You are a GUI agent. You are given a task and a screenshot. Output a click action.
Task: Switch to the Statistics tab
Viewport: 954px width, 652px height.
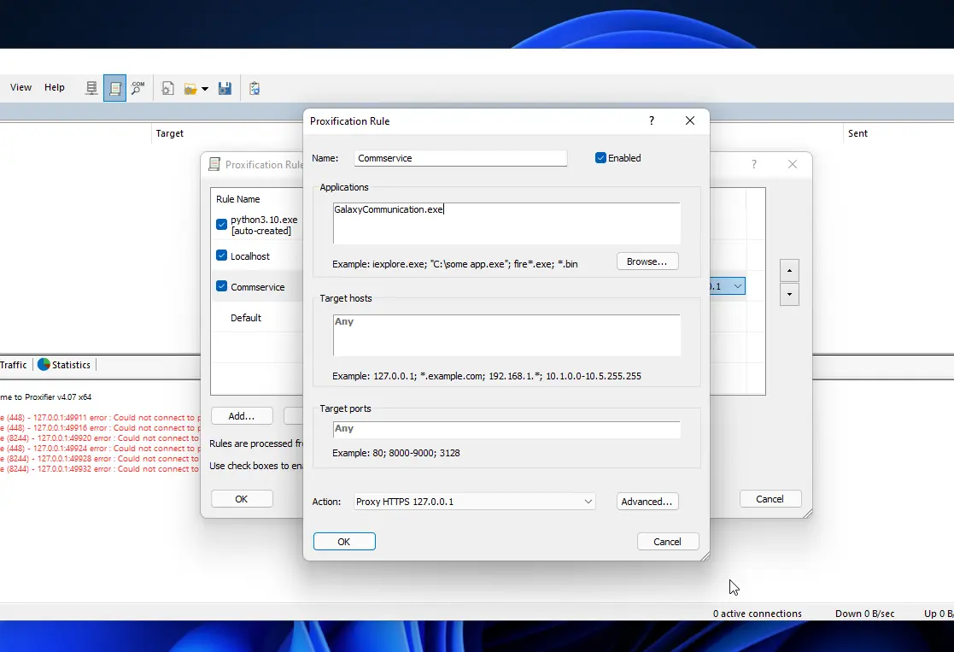[x=64, y=365]
